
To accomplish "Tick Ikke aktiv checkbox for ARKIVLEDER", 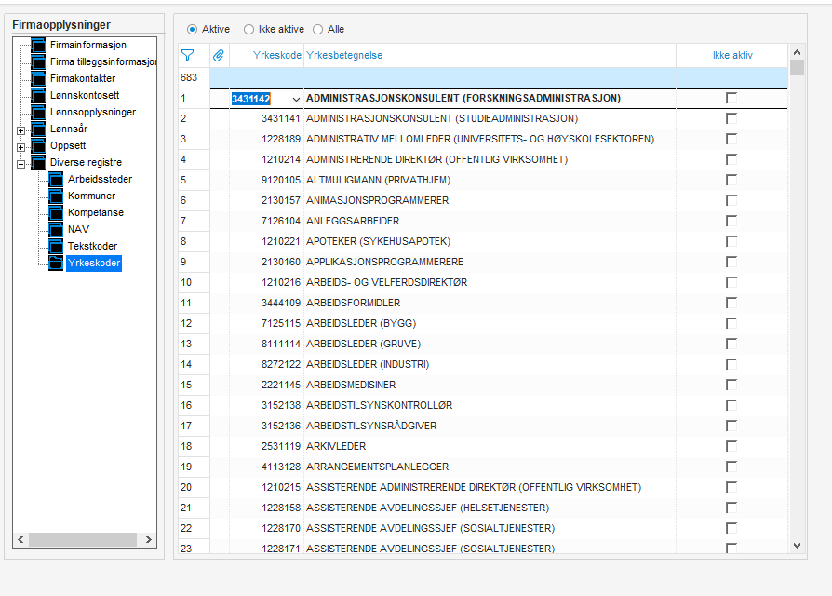I will 731,446.
